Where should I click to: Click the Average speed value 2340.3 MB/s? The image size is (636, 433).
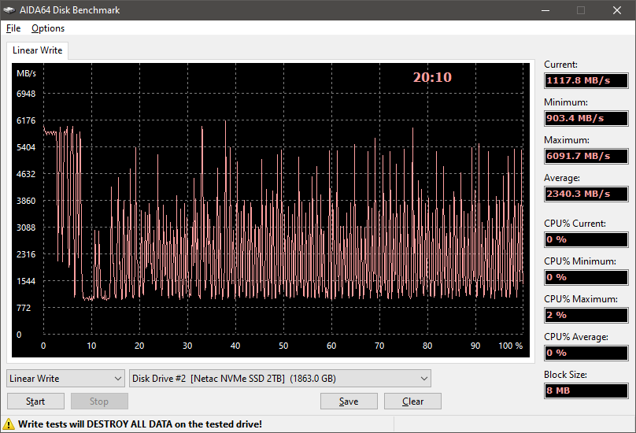[x=586, y=194]
